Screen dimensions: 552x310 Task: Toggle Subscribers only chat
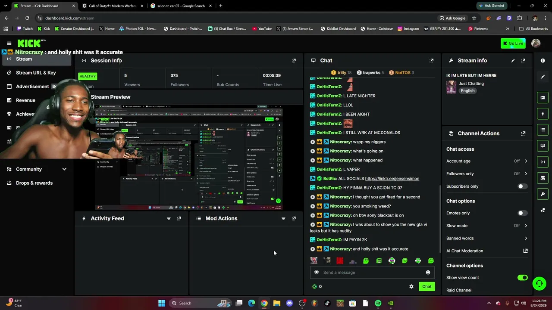coord(522,186)
